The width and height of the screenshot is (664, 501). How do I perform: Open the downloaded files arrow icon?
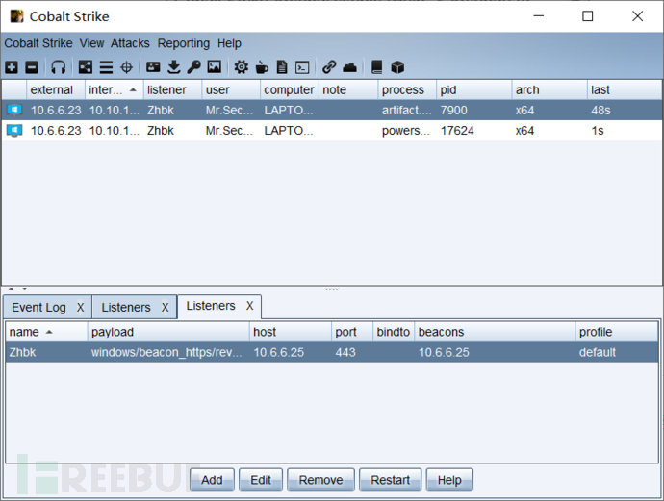[x=174, y=67]
